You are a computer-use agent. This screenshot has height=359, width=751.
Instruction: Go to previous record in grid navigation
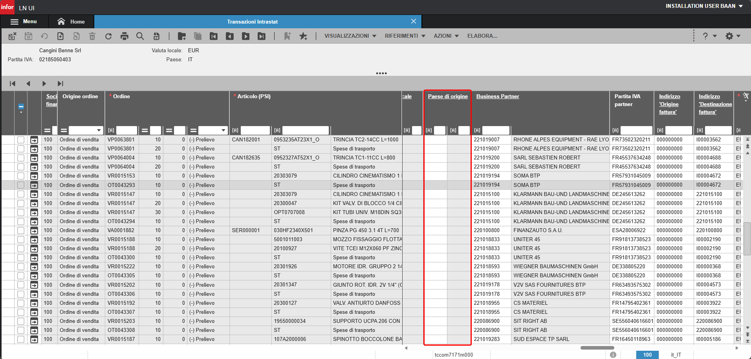(28, 83)
